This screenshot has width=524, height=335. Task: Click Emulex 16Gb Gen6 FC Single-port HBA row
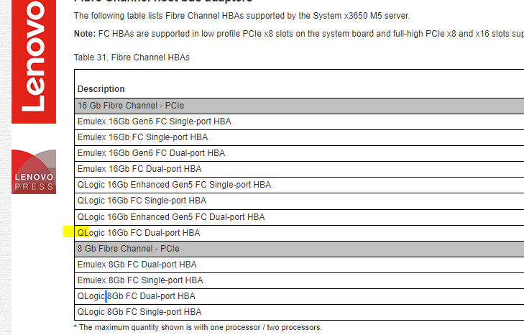[154, 121]
